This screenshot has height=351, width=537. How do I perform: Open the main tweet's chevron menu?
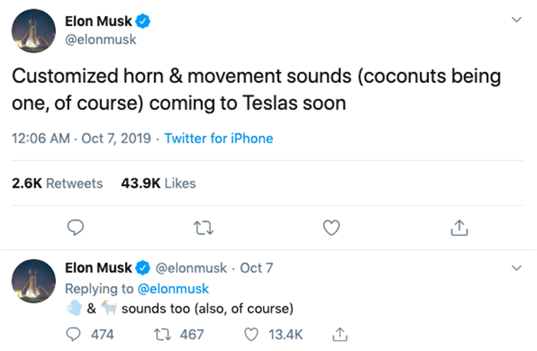(516, 22)
